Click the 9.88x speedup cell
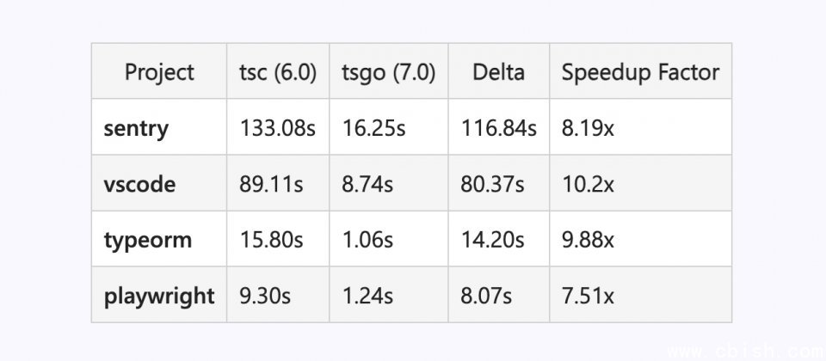The image size is (826, 361). click(x=588, y=240)
